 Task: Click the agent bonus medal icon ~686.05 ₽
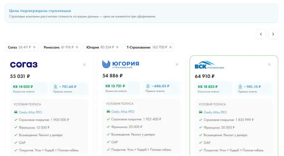point(148,86)
